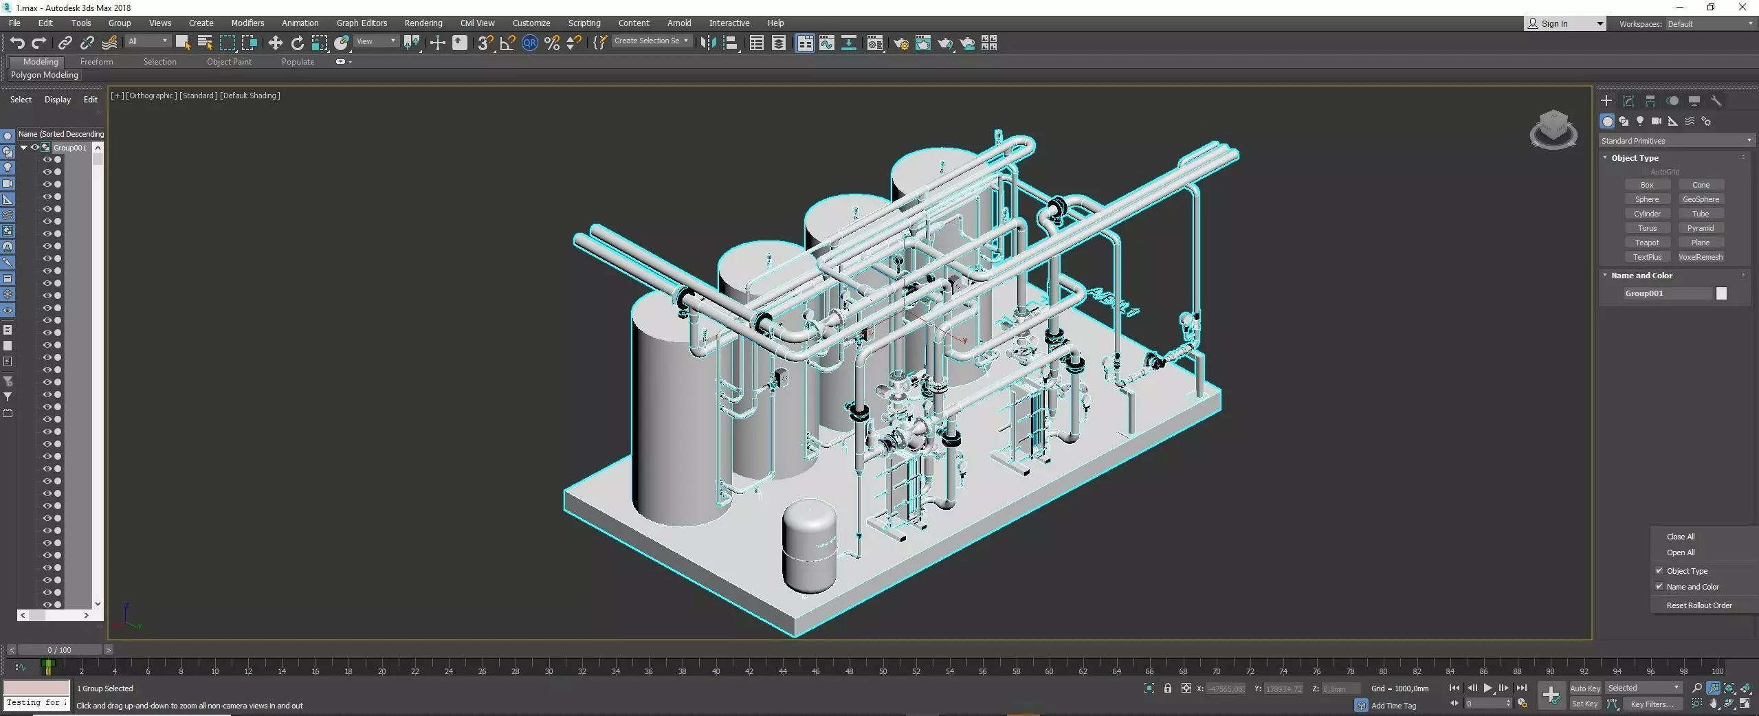Activate the Select and Move tool
Viewport: 1759px width, 716px height.
pos(275,43)
